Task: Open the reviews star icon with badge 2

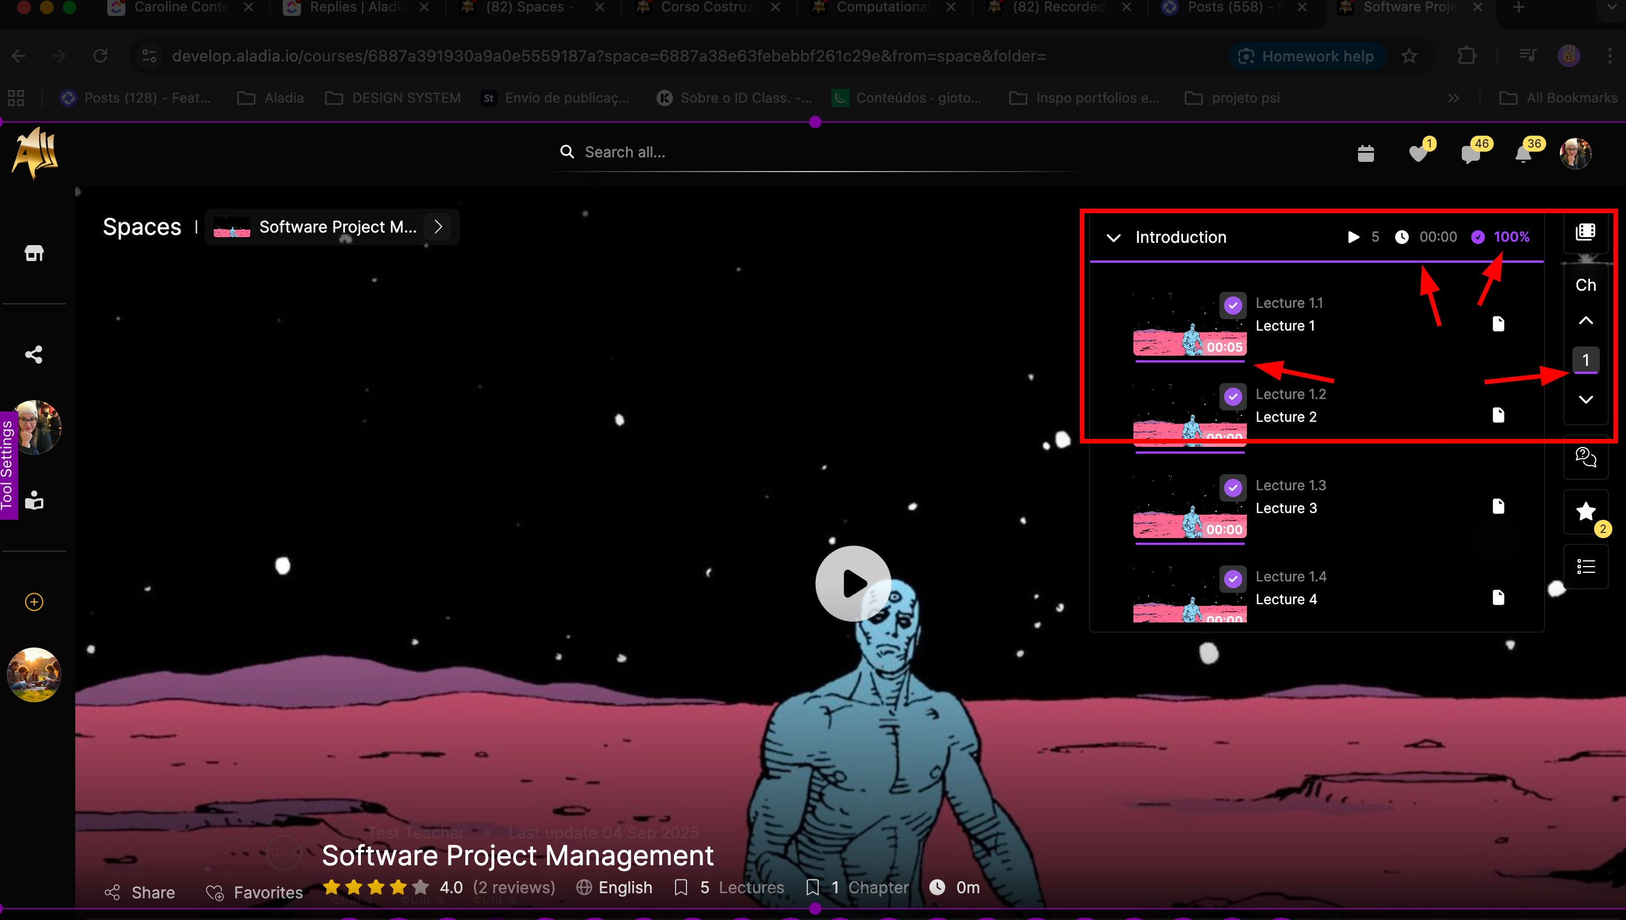Action: coord(1586,511)
